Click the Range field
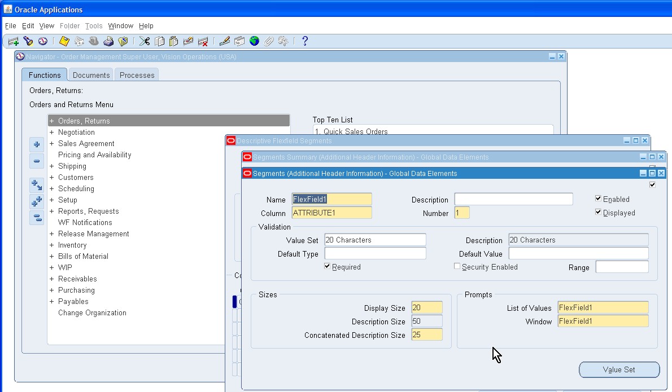This screenshot has height=392, width=672. [x=622, y=267]
